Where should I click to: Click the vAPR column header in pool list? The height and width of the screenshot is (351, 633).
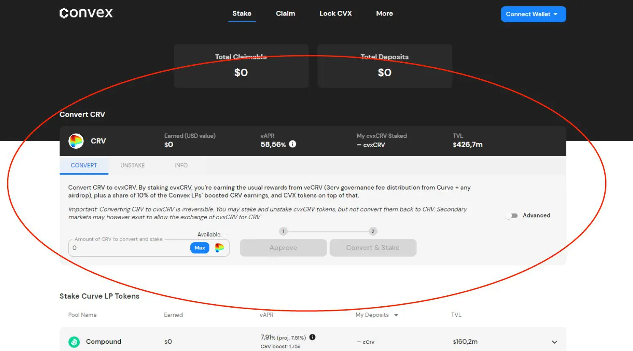pyautogui.click(x=267, y=315)
